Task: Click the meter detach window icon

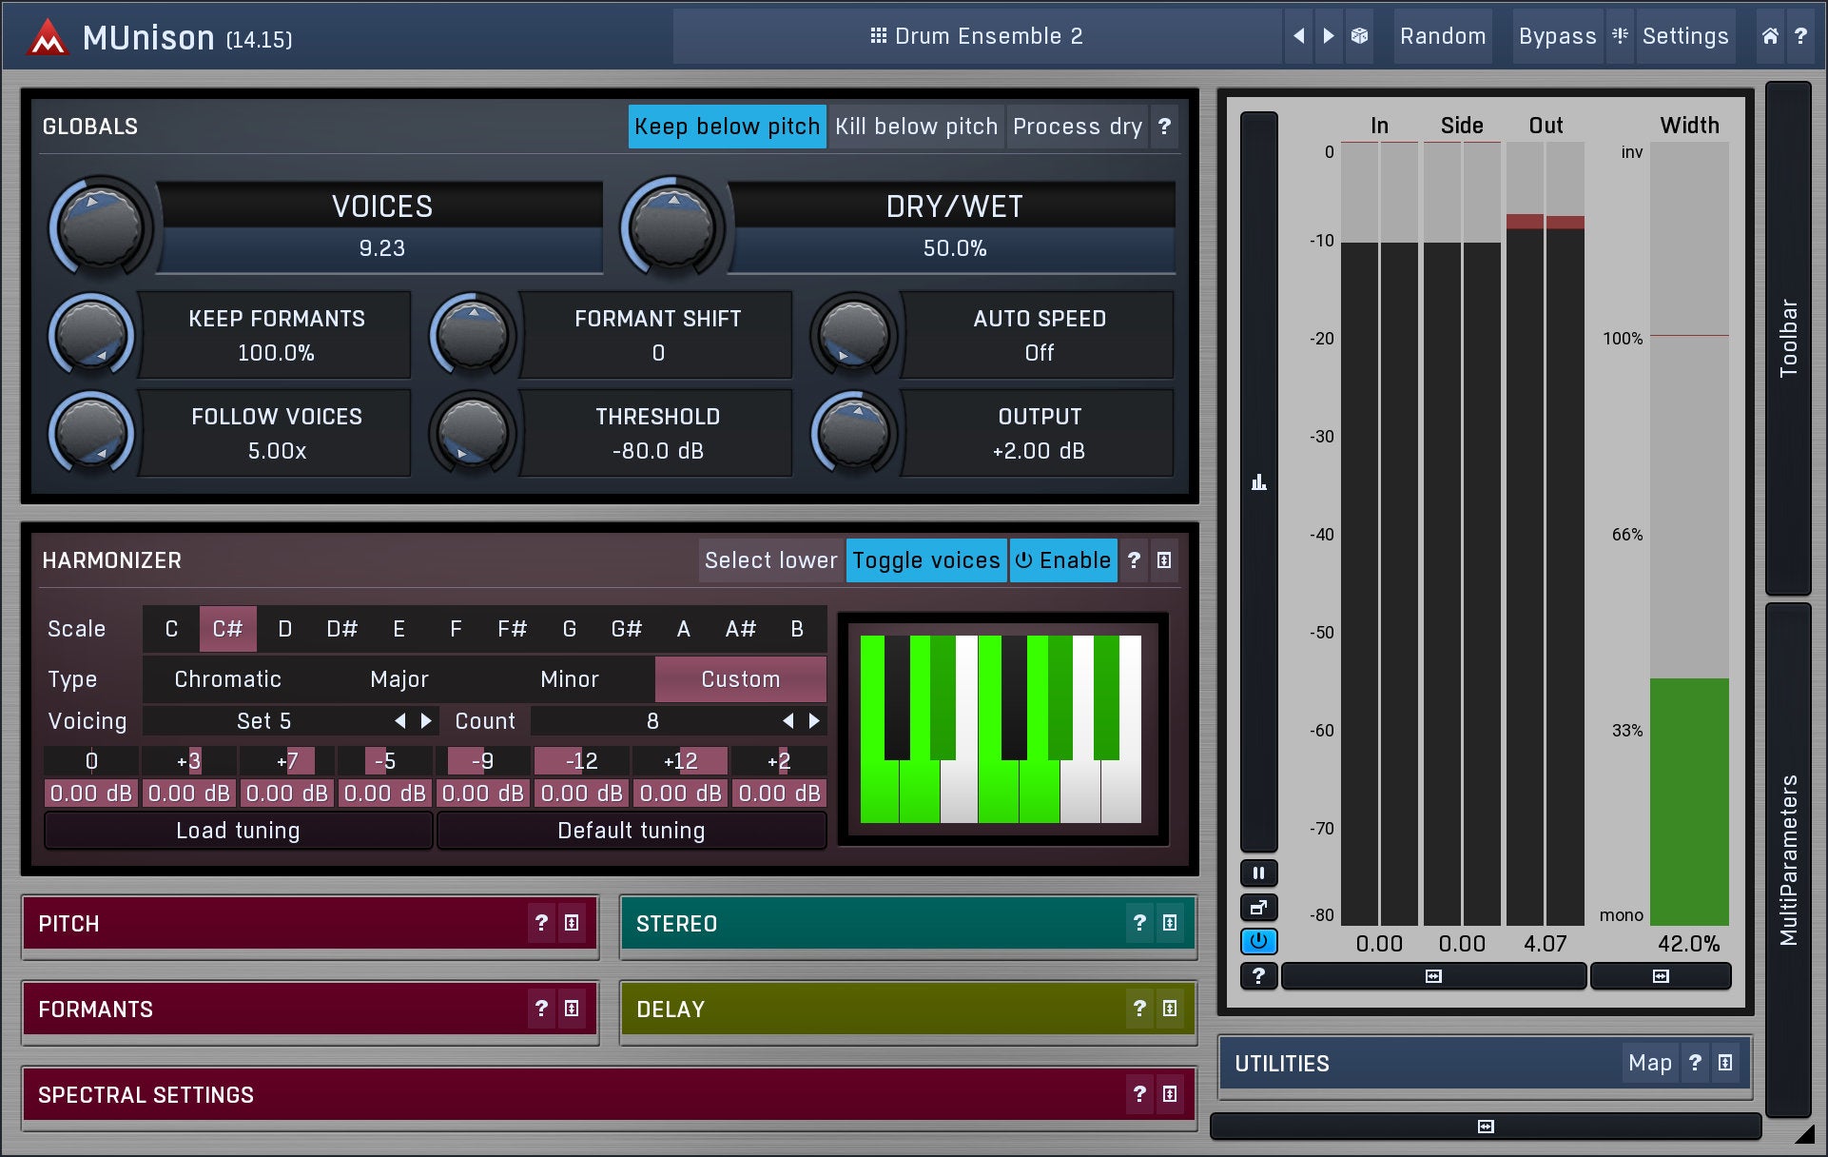Action: coord(1258,907)
